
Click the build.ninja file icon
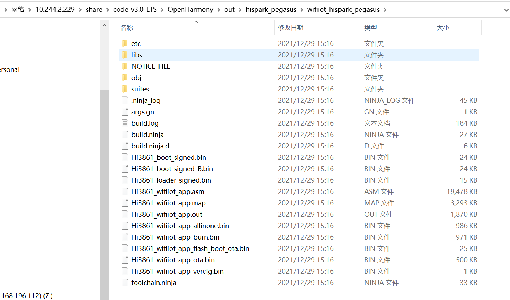pos(125,135)
